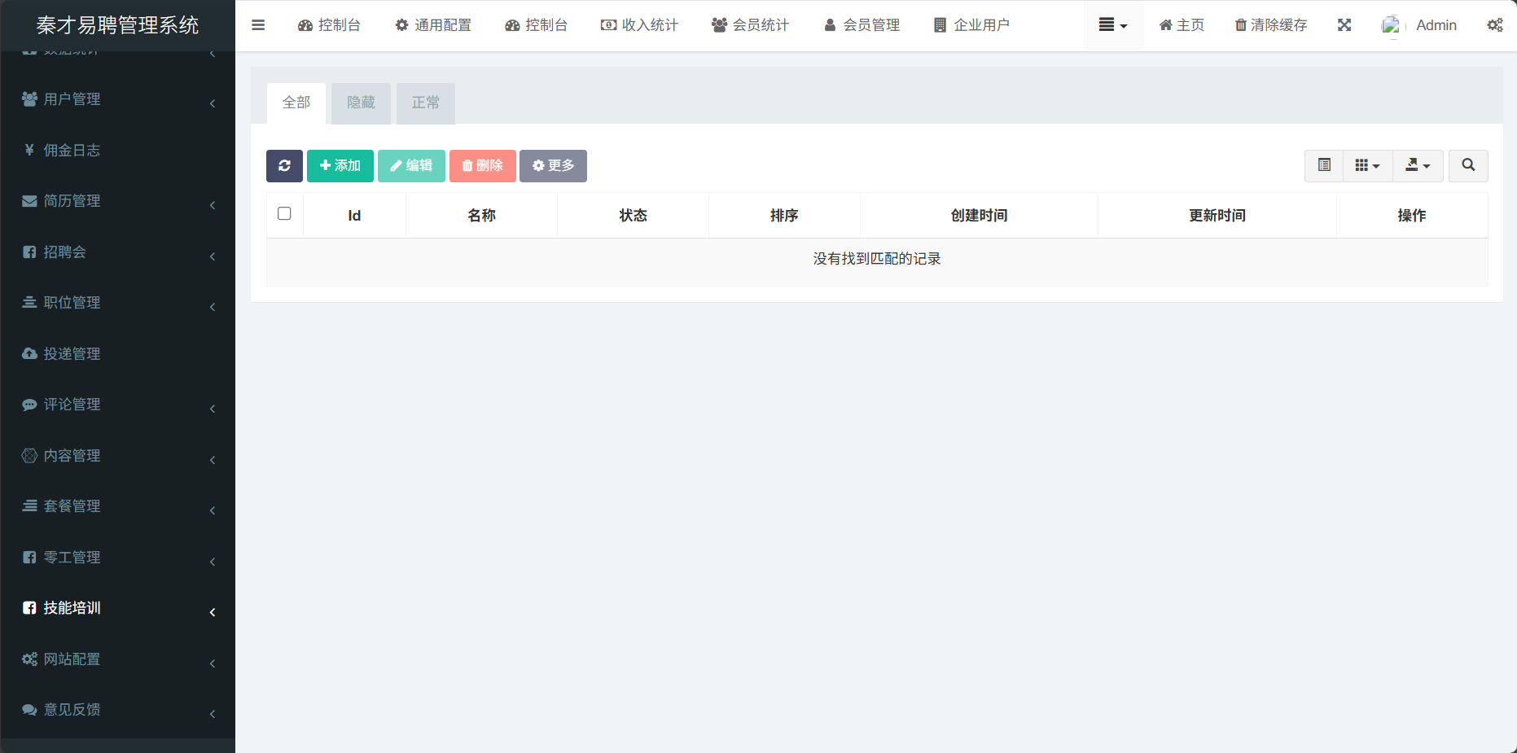This screenshot has width=1517, height=753.
Task: Click the yen icon beside 佣金日志
Action: (x=29, y=150)
